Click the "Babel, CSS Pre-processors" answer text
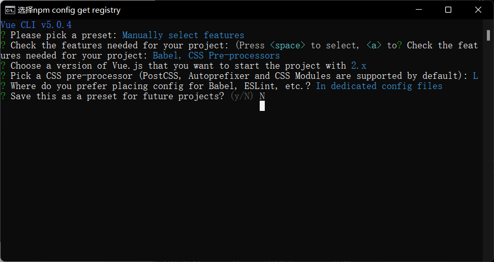This screenshot has width=494, height=262. [x=216, y=55]
